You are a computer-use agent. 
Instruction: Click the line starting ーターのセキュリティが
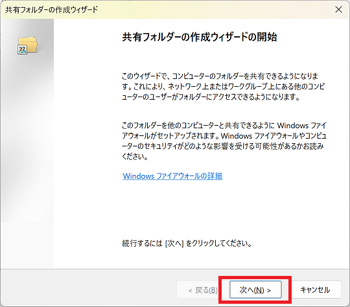tap(222, 146)
